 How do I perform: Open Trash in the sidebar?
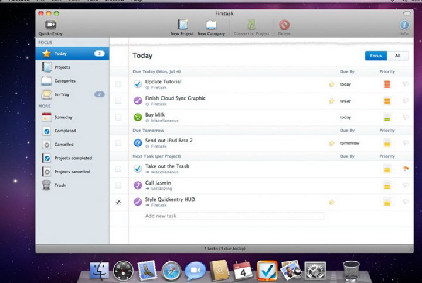click(x=72, y=185)
